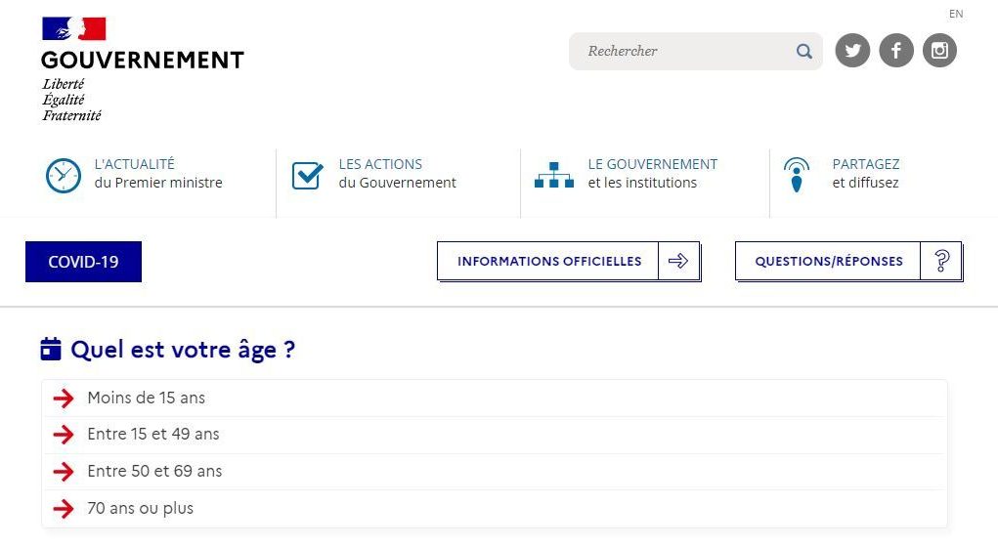Open 'Les Actions du Gouvernement' menu

click(397, 173)
